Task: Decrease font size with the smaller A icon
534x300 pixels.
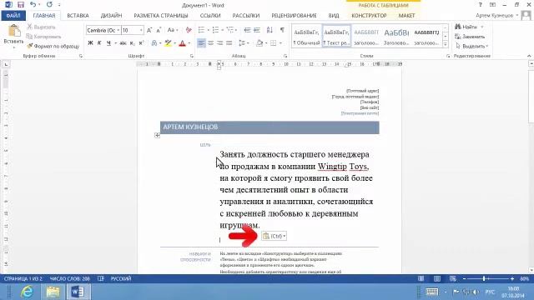Action: tap(159, 30)
